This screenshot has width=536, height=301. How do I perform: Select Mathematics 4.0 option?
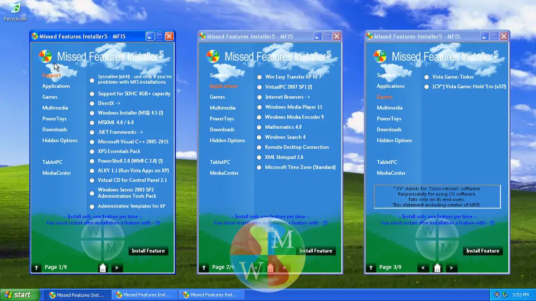(x=259, y=127)
